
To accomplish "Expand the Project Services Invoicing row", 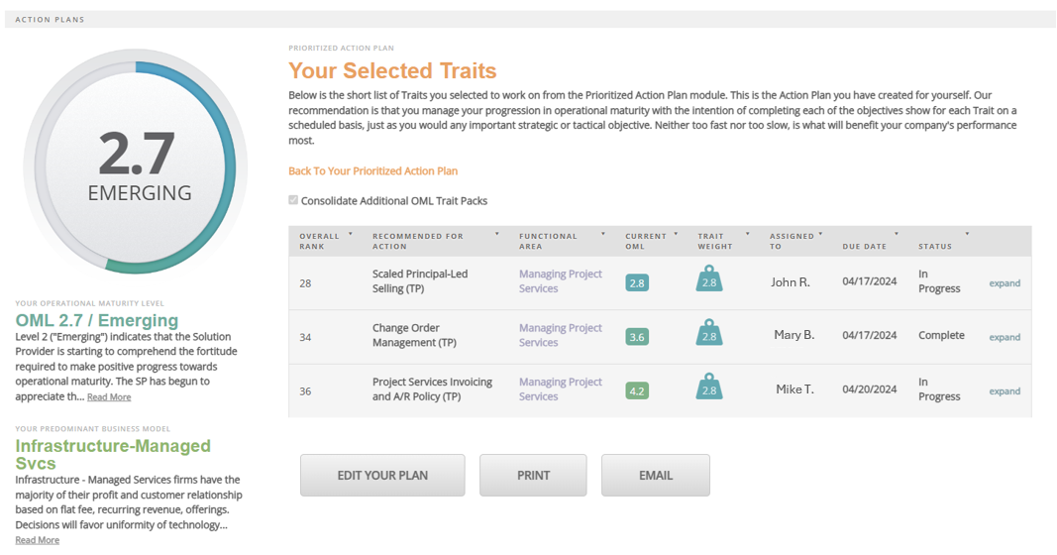I will (x=1004, y=391).
